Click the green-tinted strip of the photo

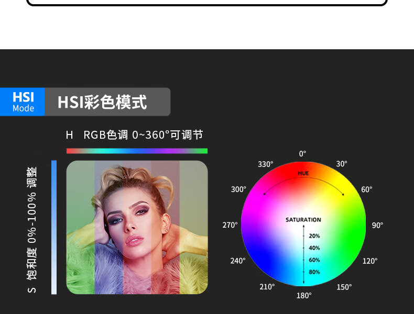click(x=81, y=227)
